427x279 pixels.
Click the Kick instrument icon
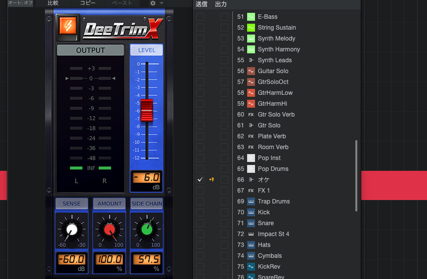point(251,212)
